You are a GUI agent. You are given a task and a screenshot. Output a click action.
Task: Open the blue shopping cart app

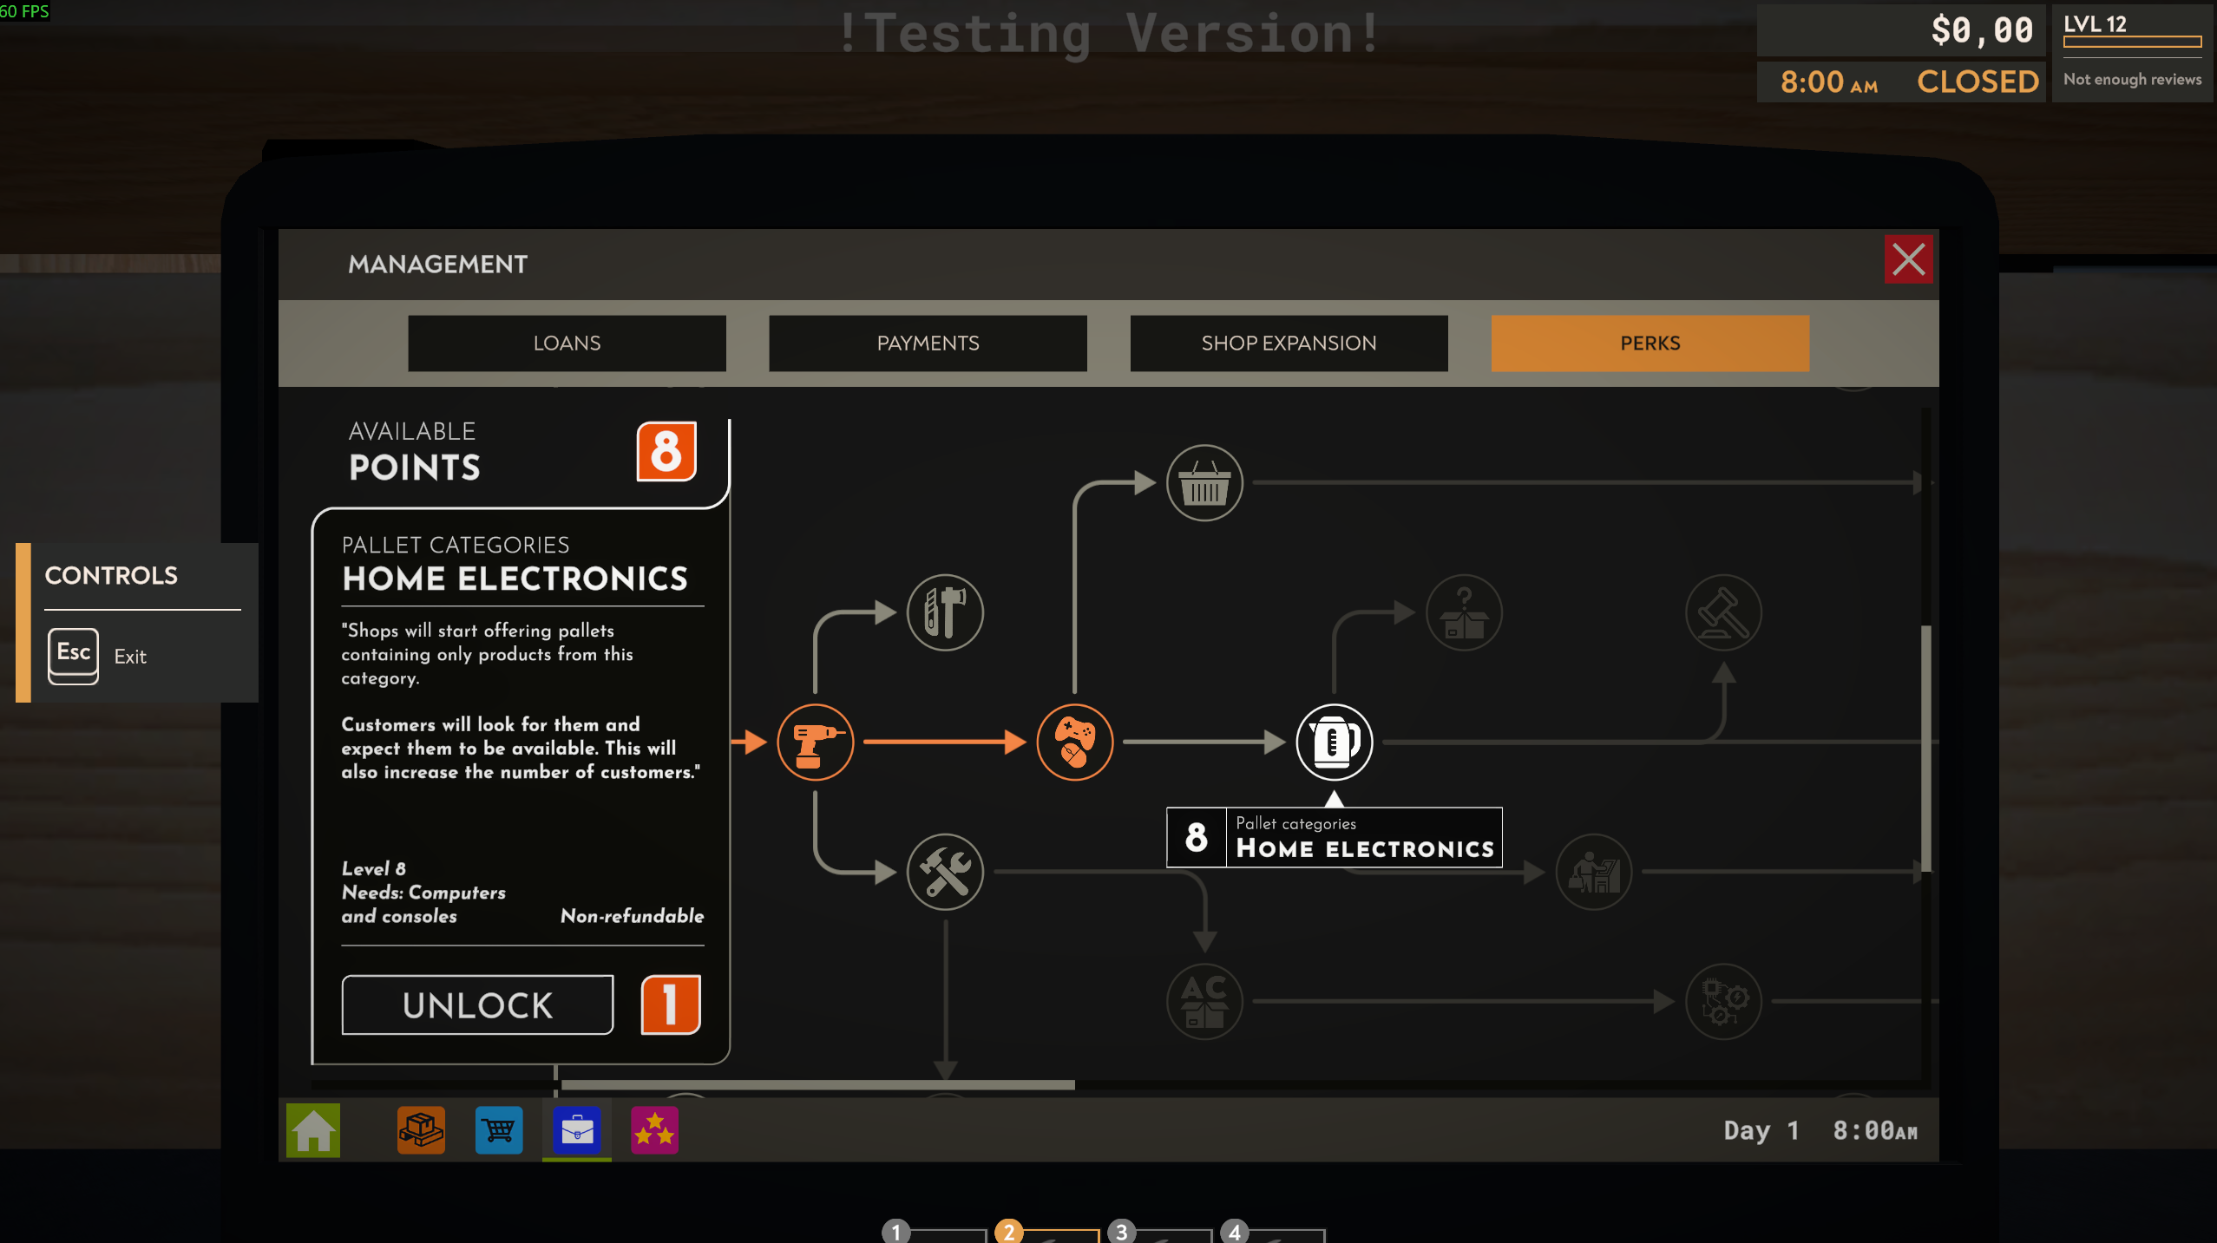[499, 1129]
